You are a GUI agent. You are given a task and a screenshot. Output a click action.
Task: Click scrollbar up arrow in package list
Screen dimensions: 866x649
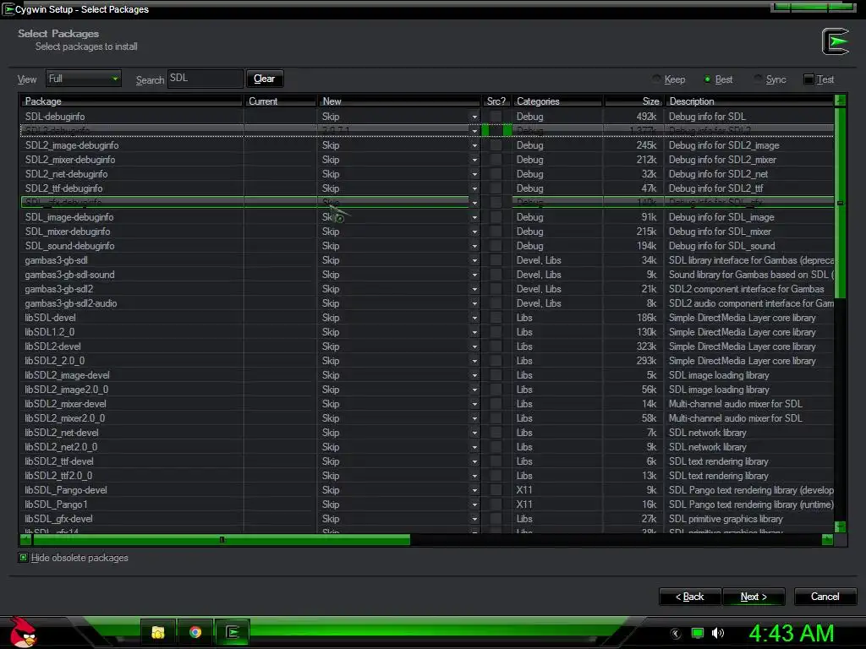[x=840, y=101]
